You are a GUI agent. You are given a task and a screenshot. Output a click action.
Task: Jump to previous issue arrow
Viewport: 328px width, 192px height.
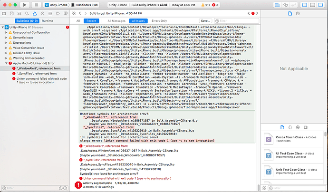click(x=249, y=13)
